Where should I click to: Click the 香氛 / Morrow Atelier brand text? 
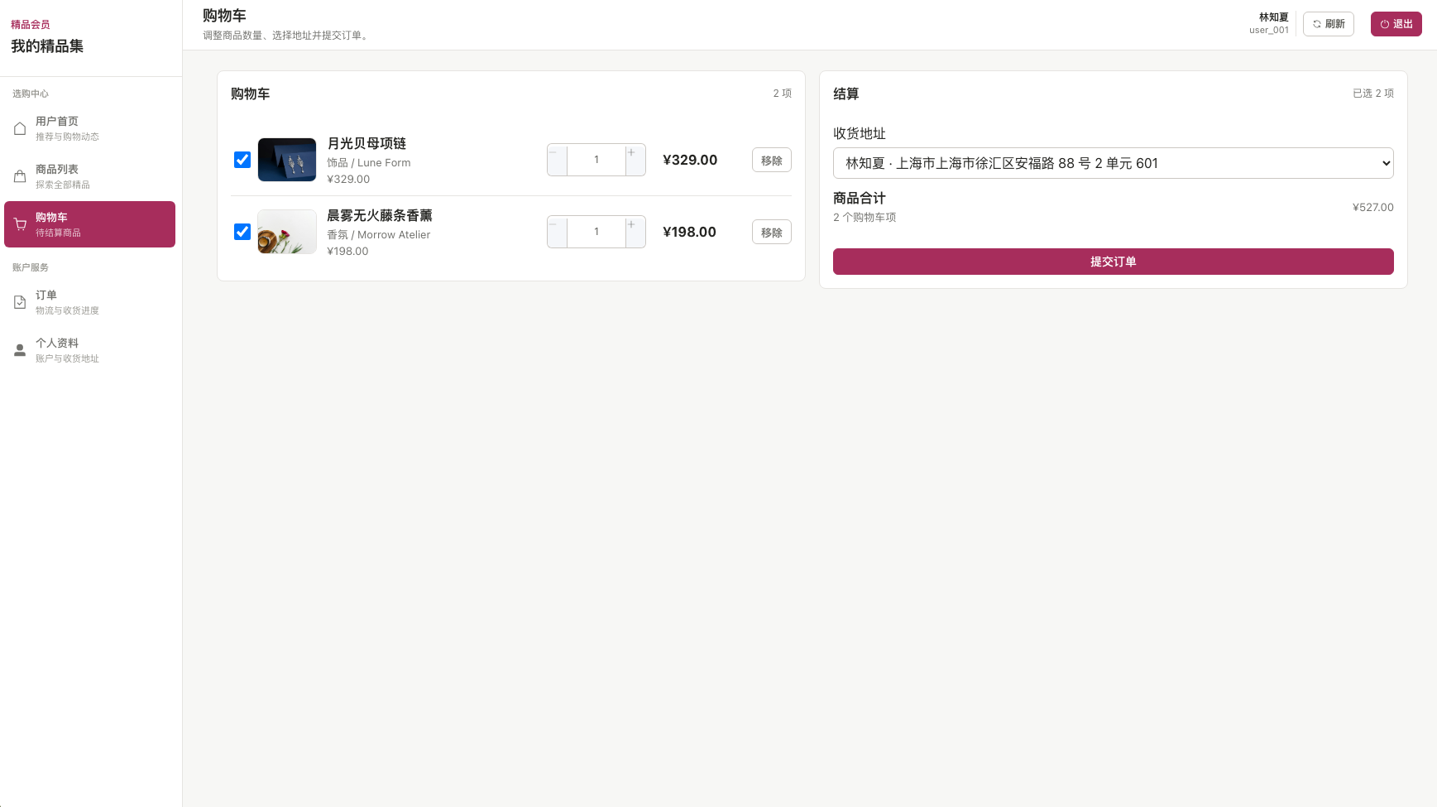379,234
